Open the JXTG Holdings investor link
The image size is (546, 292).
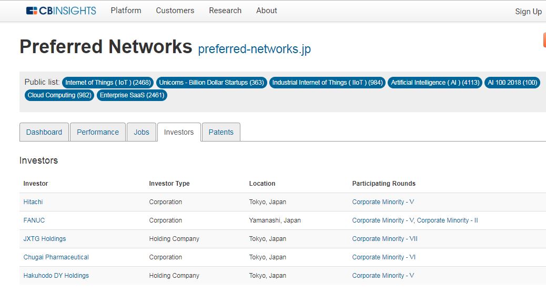[45, 239]
